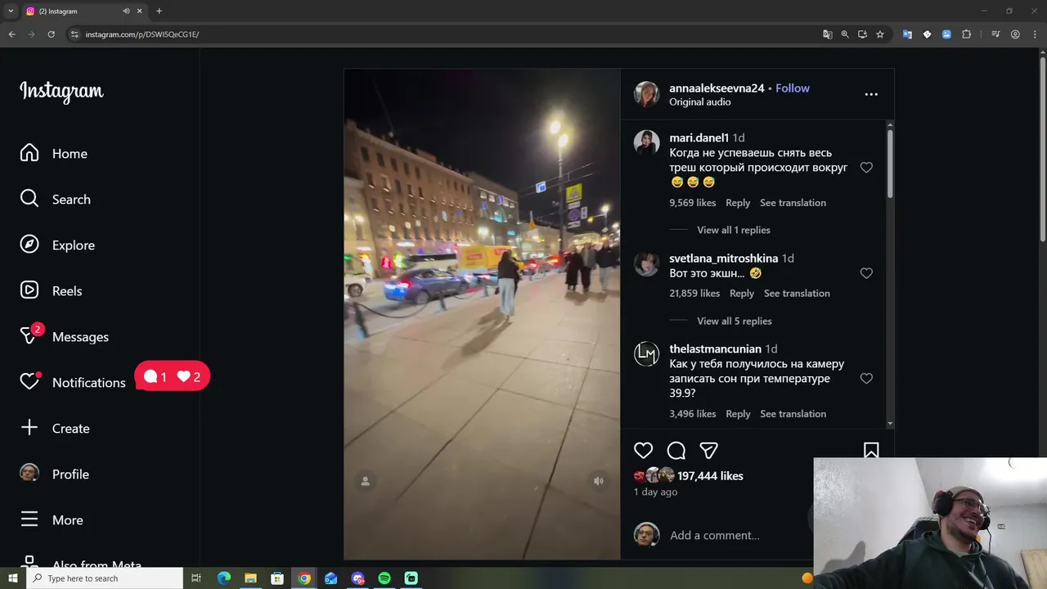View 21,859 likes on comment
The image size is (1047, 589).
694,294
